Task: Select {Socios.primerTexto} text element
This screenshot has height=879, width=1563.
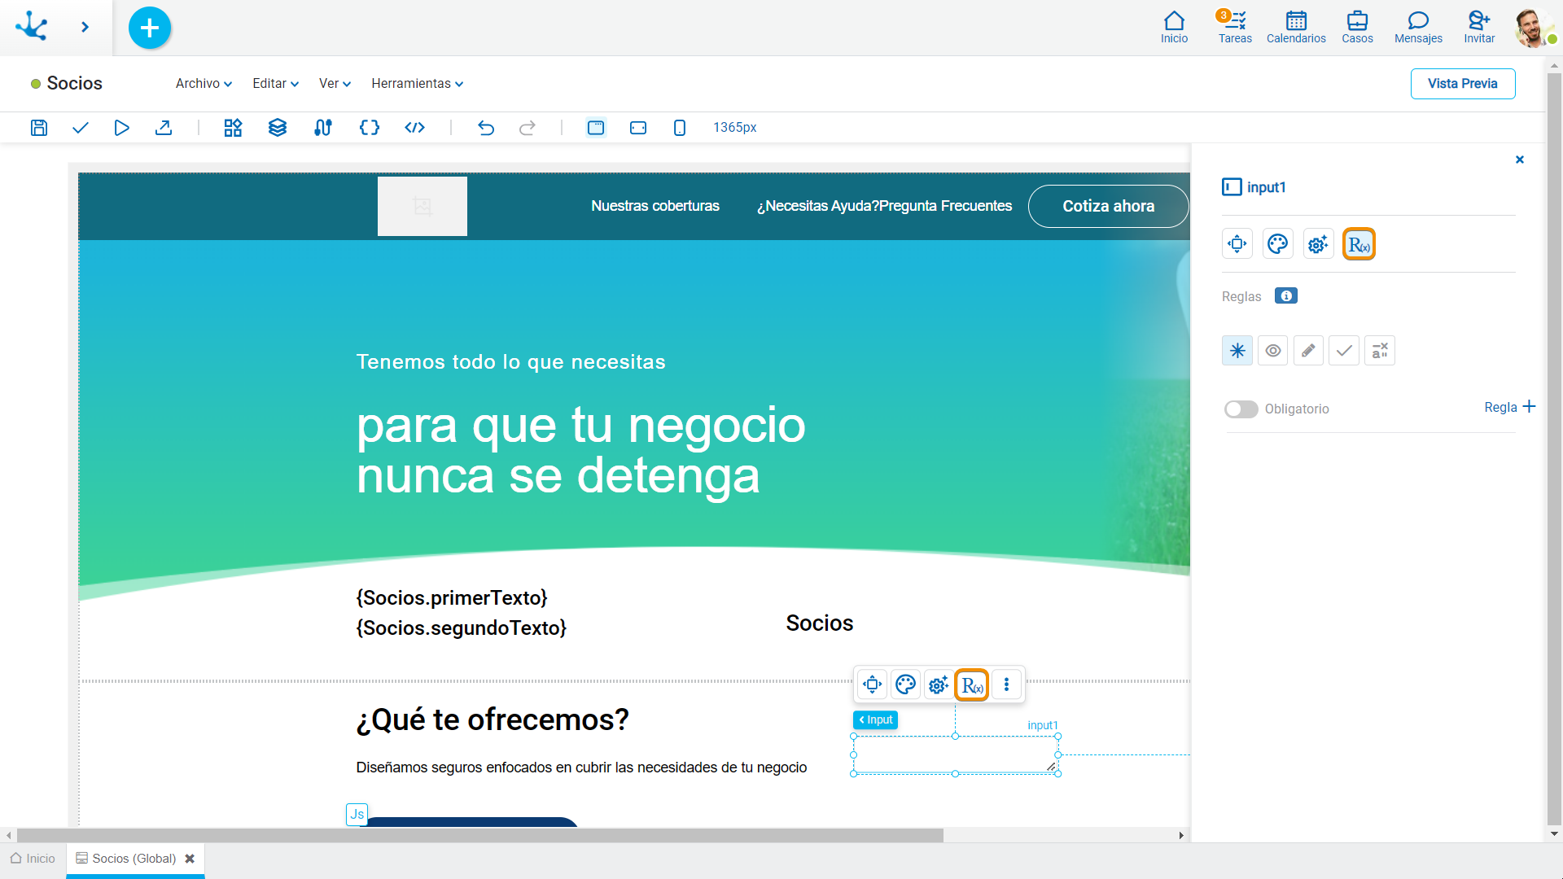Action: pos(452,598)
